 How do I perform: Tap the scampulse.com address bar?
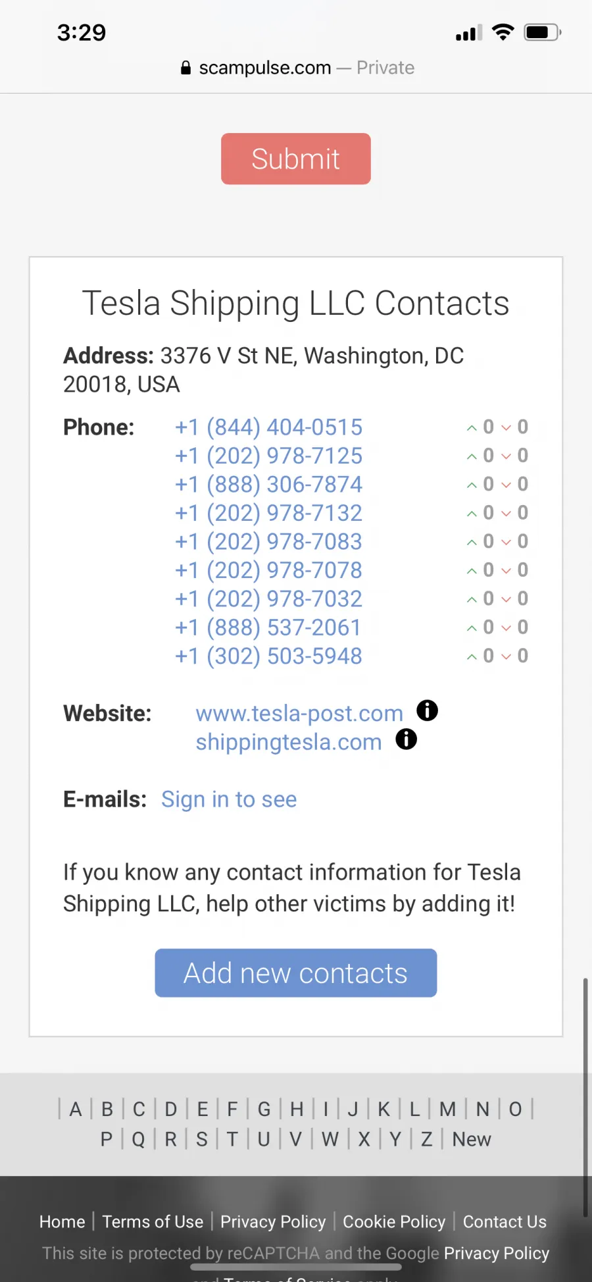(296, 68)
